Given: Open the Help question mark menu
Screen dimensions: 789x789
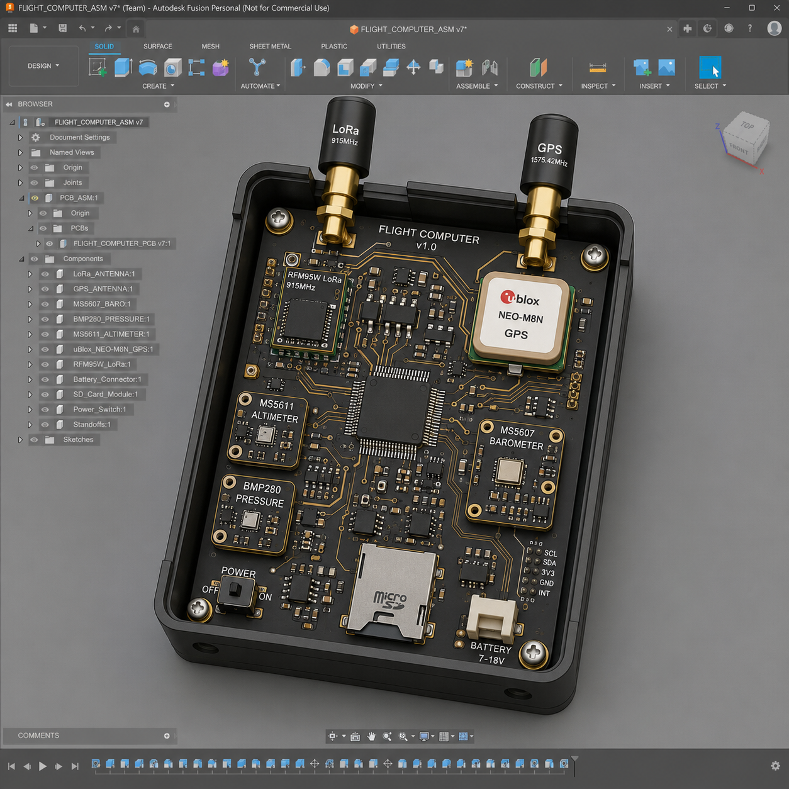Looking at the screenshot, I should (x=750, y=28).
